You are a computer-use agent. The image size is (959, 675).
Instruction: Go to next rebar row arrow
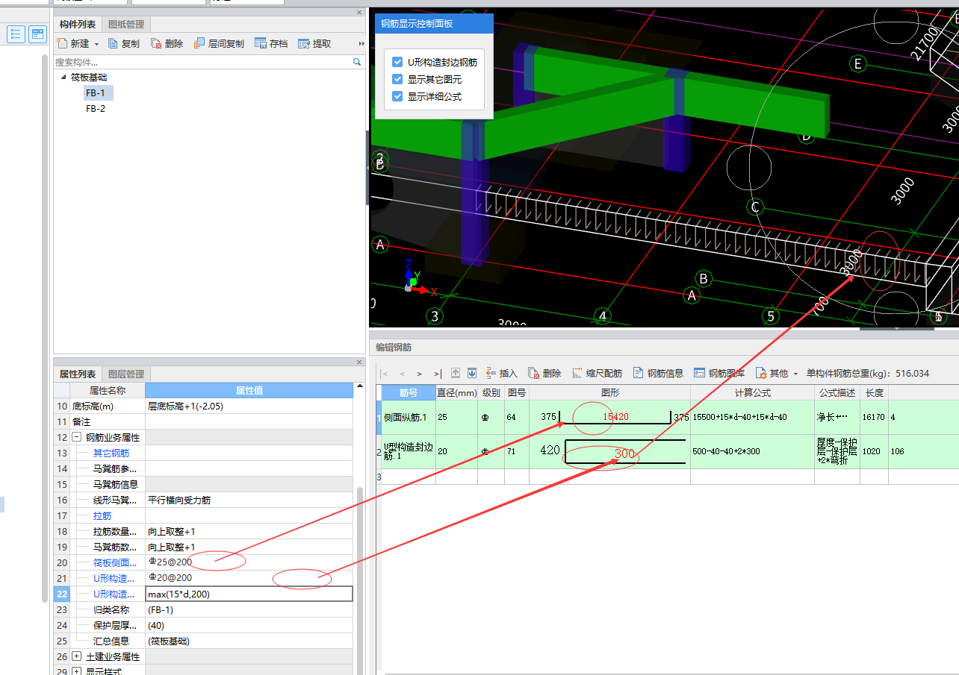(420, 373)
